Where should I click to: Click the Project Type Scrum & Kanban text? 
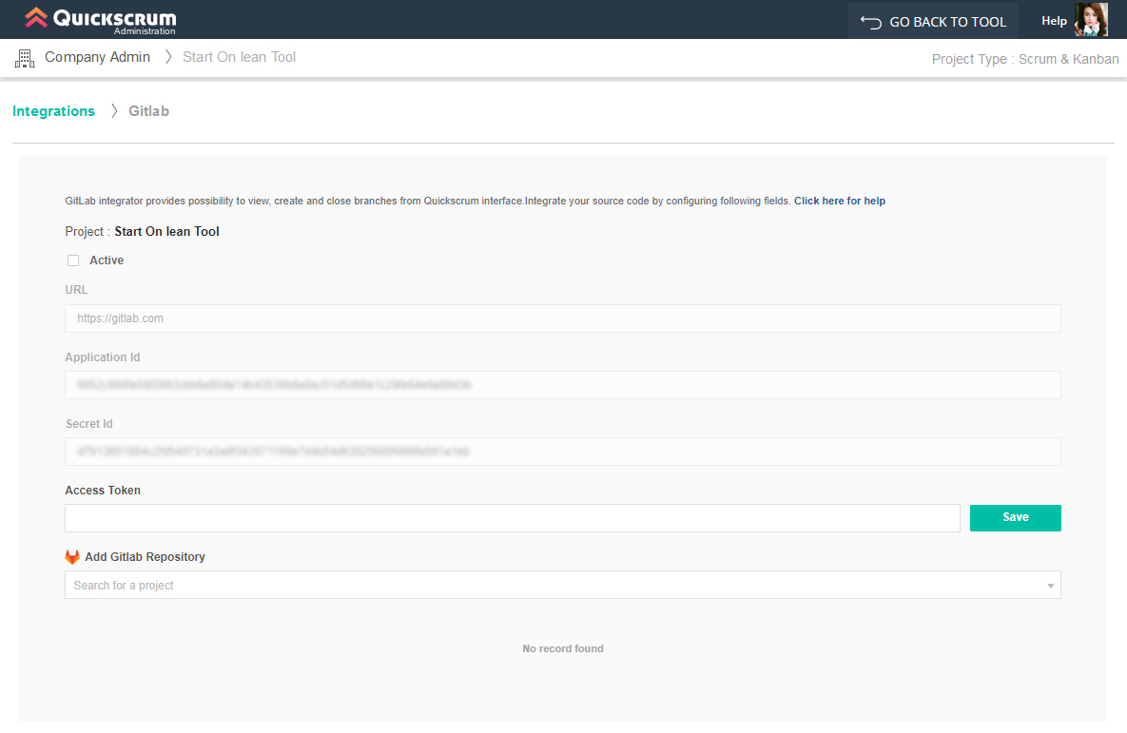[x=1025, y=59]
